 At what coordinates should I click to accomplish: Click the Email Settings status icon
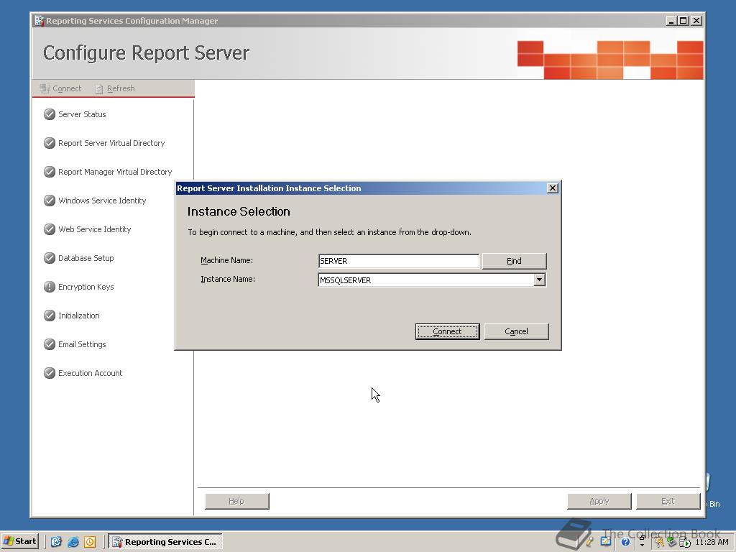pos(50,344)
